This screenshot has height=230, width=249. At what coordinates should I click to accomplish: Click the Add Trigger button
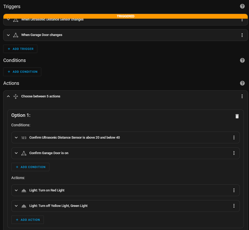(20, 49)
